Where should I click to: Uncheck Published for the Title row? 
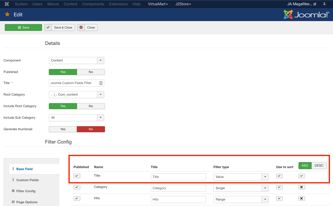pyautogui.click(x=77, y=176)
